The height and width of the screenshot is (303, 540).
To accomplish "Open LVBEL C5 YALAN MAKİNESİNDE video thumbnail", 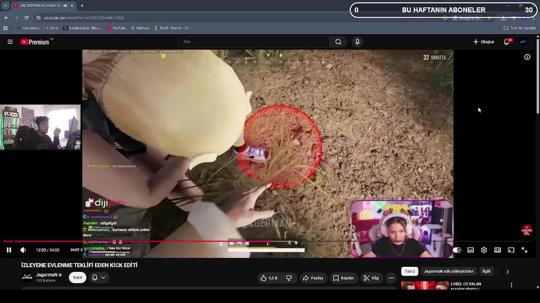I will tap(424, 285).
